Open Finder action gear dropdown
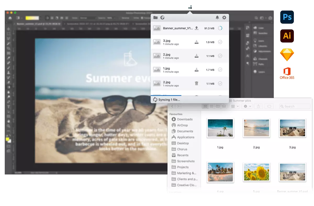The height and width of the screenshot is (206, 314). point(247,106)
